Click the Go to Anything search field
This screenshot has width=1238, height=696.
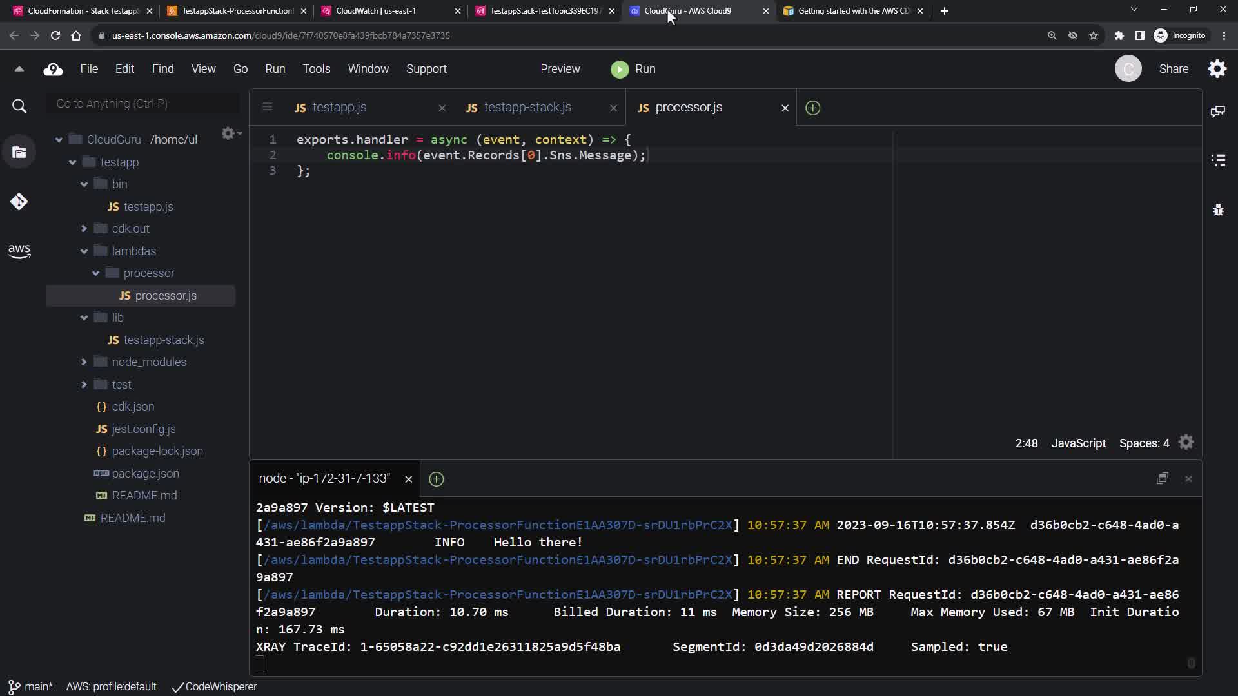click(143, 104)
